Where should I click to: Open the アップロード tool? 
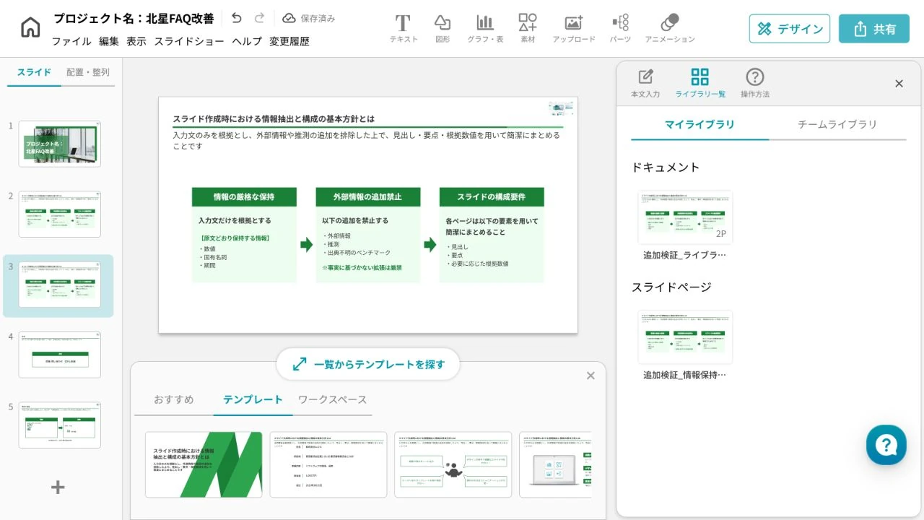pyautogui.click(x=574, y=29)
